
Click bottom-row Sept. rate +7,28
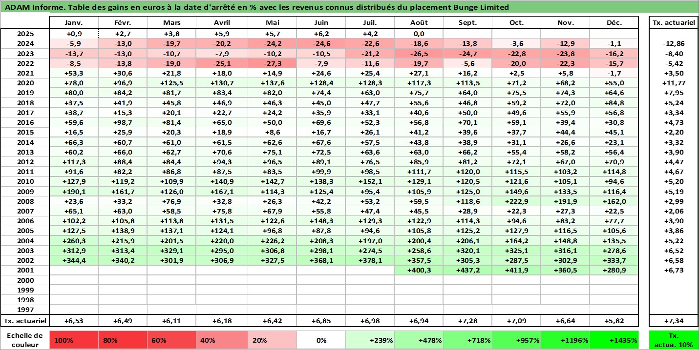coord(467,321)
